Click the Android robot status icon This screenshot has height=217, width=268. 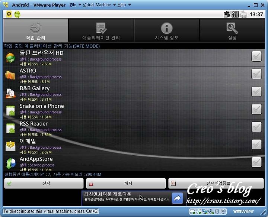tap(17, 14)
